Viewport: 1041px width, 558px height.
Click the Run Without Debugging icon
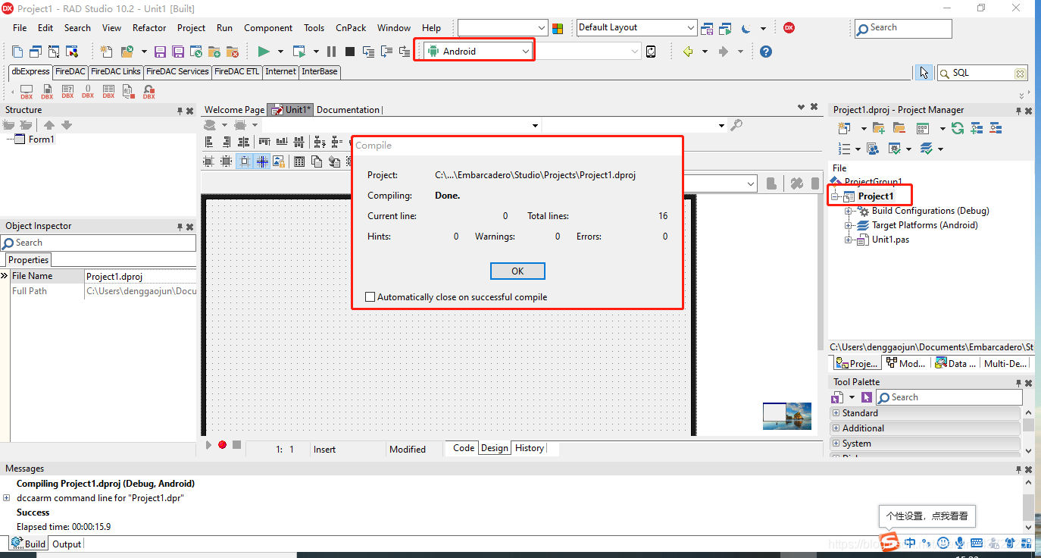299,52
